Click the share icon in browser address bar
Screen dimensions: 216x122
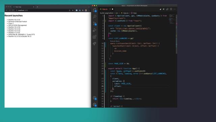tap(70, 11)
